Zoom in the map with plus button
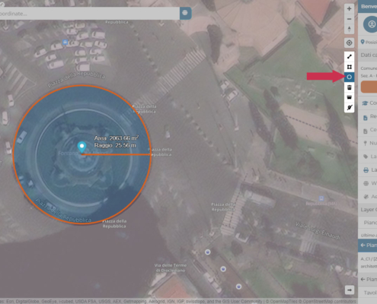The image size is (377, 304). tap(349, 8)
